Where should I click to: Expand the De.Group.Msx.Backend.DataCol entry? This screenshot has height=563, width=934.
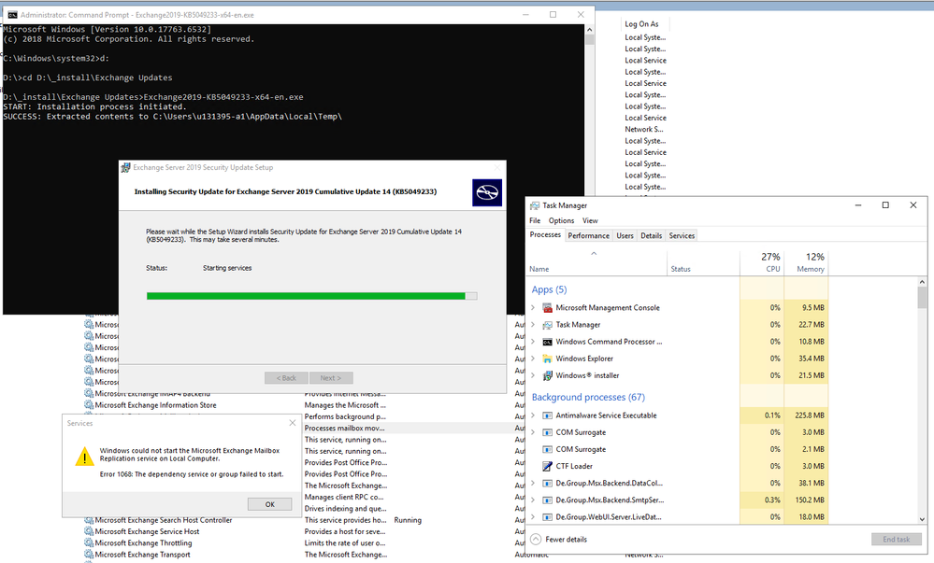(x=533, y=484)
